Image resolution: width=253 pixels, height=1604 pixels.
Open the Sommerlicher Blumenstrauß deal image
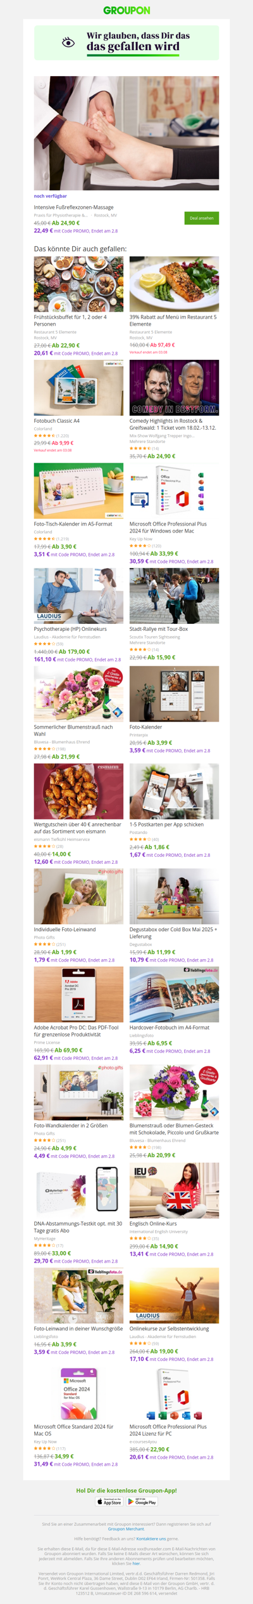(78, 694)
